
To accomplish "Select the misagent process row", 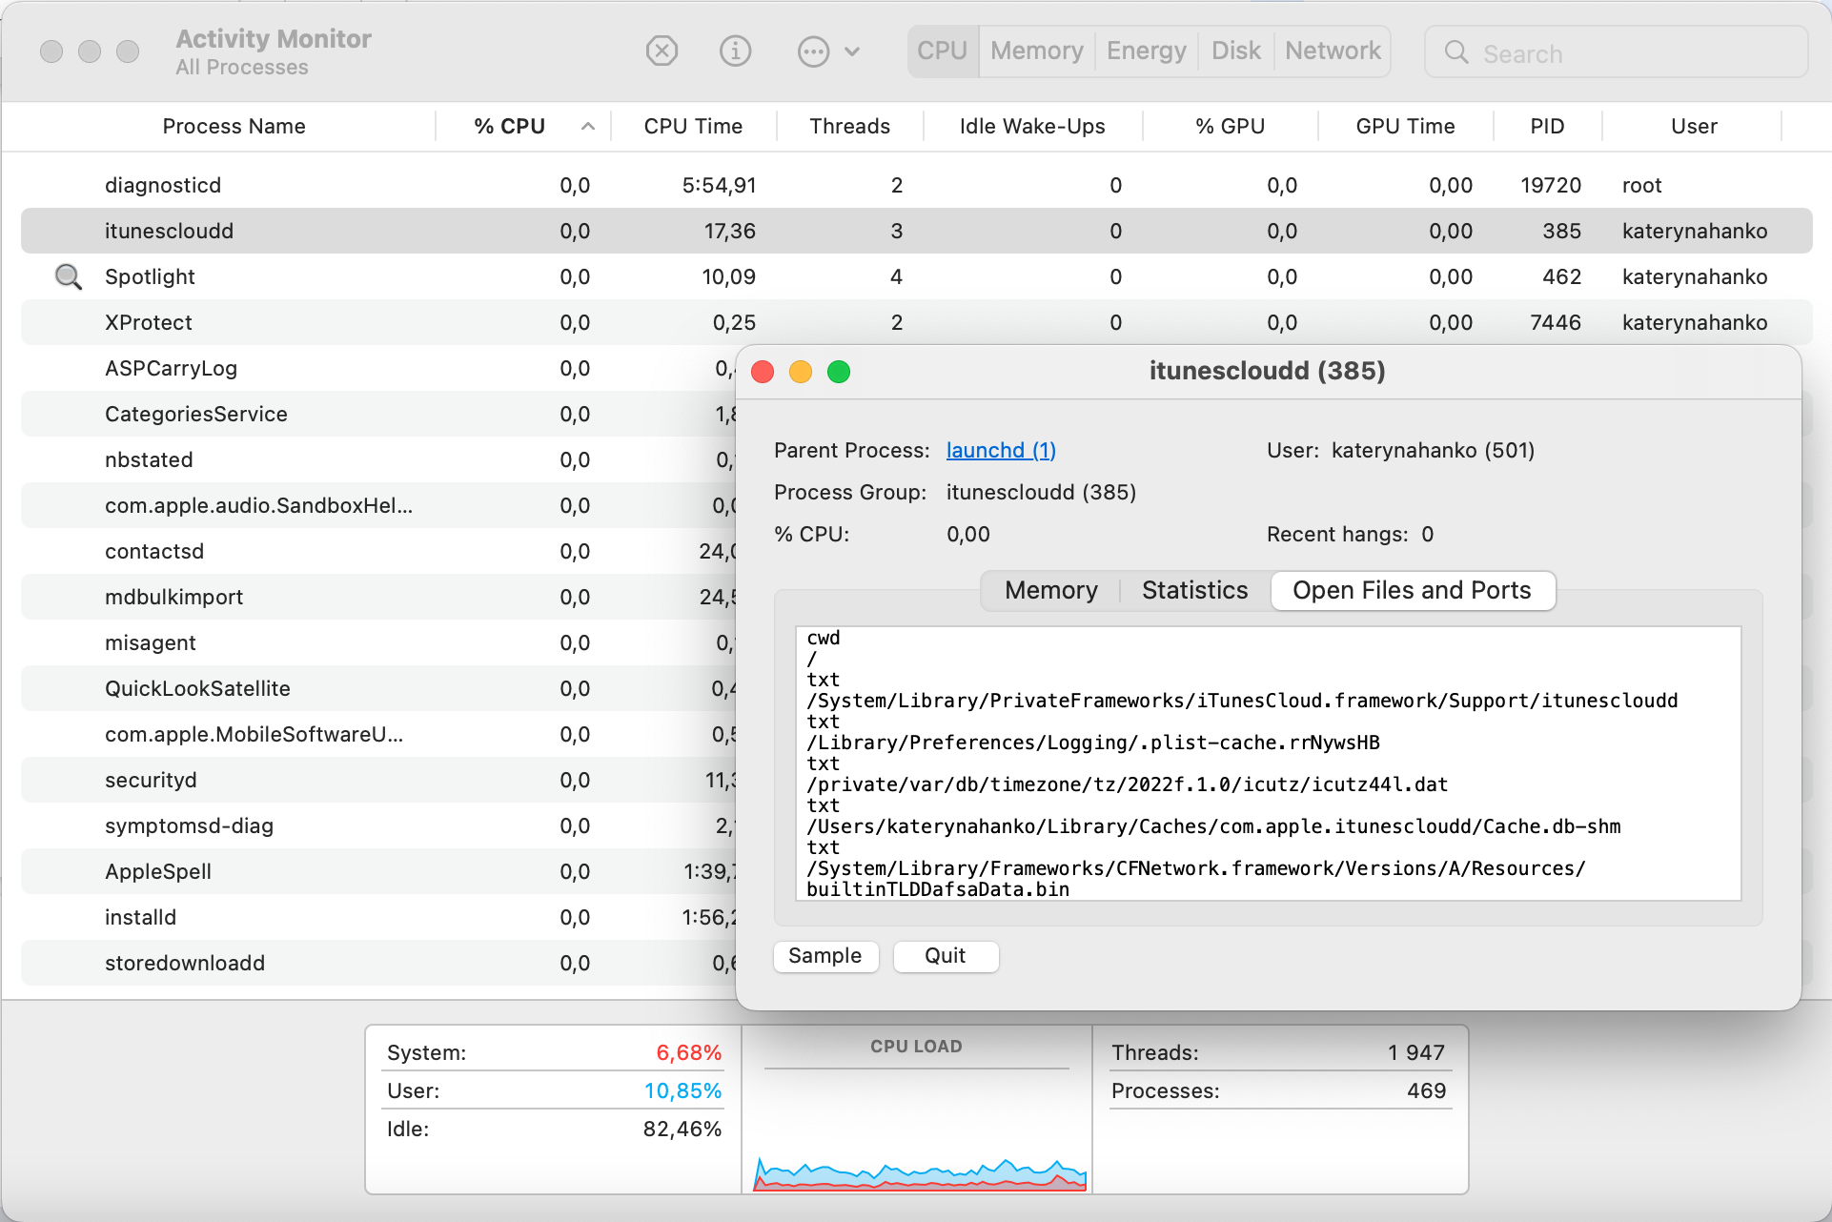I will (x=378, y=642).
